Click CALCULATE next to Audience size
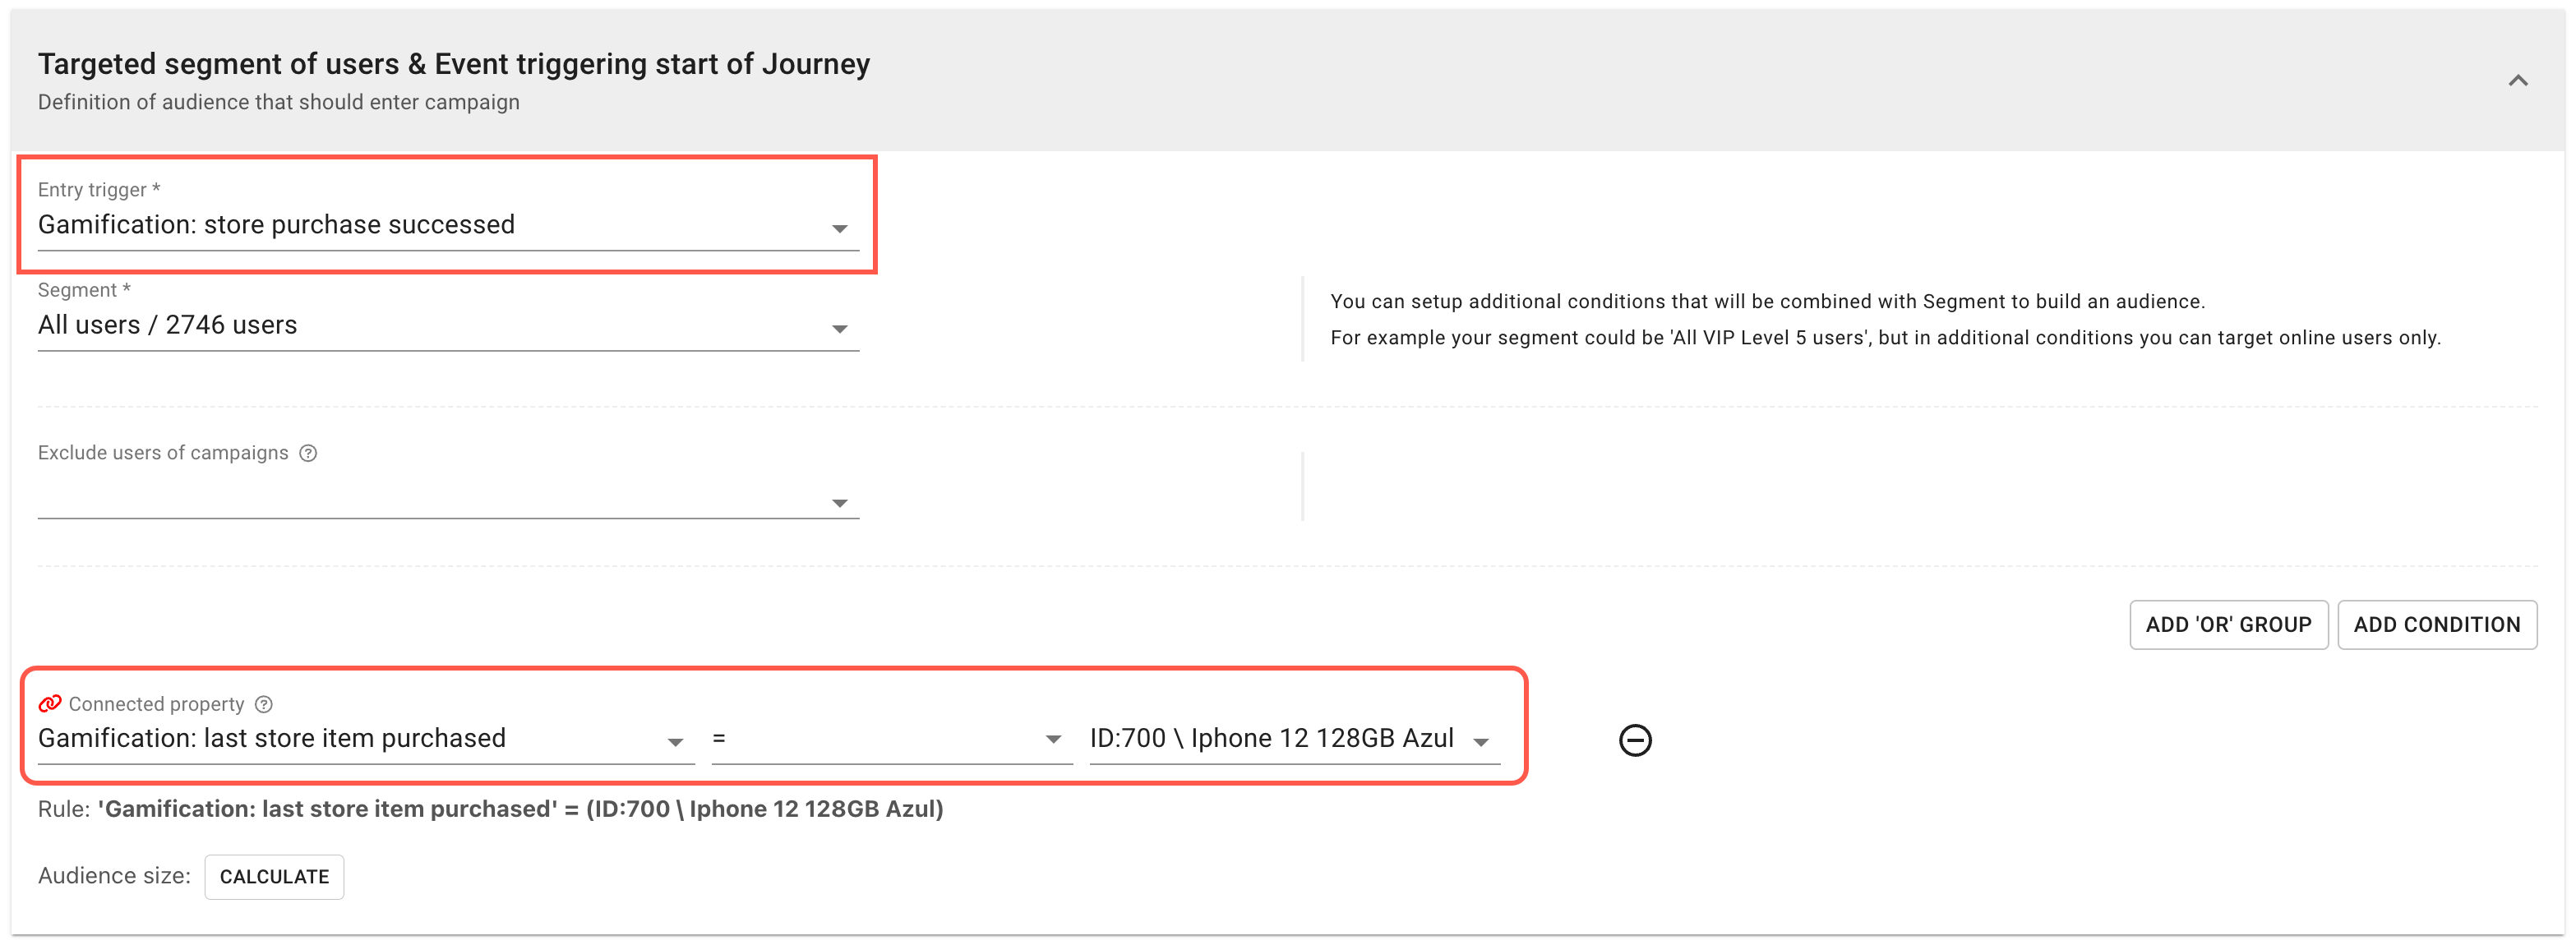Image resolution: width=2576 pixels, height=945 pixels. point(274,877)
